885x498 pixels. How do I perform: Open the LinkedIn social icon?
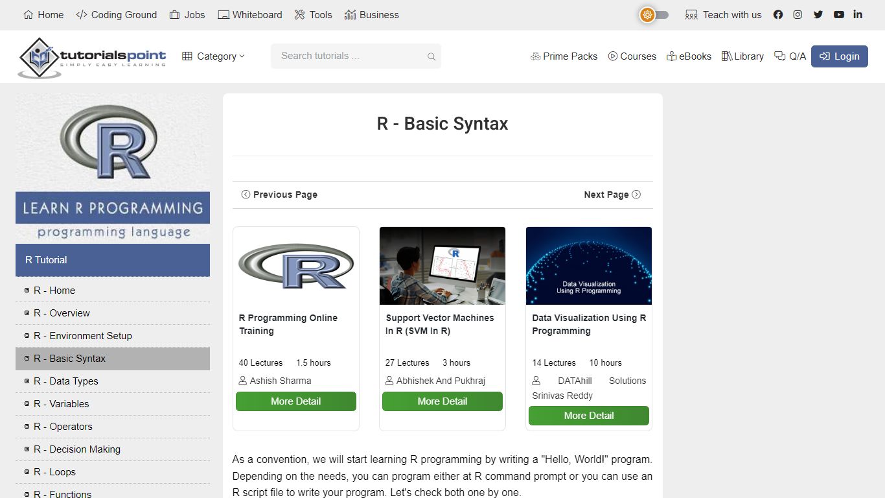(858, 14)
